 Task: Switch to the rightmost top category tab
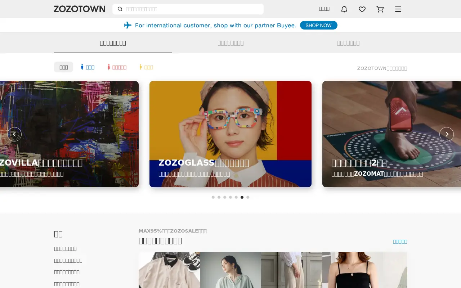(x=348, y=43)
